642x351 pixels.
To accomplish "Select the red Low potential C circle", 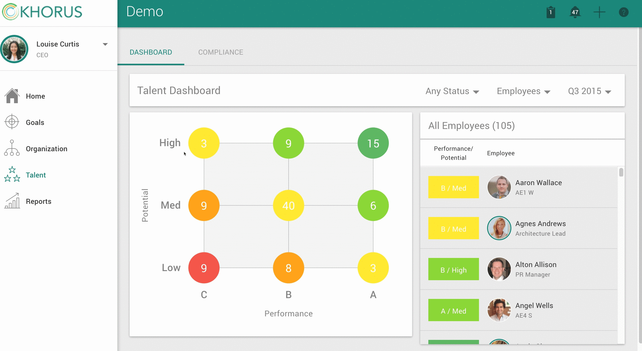I will [204, 268].
